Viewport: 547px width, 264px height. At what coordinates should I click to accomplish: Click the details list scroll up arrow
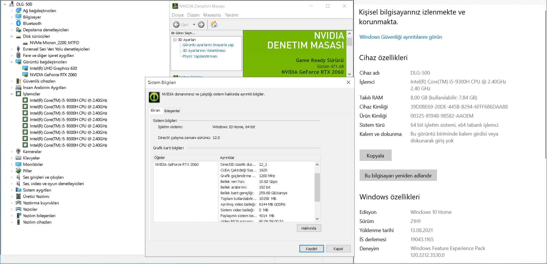pyautogui.click(x=317, y=165)
